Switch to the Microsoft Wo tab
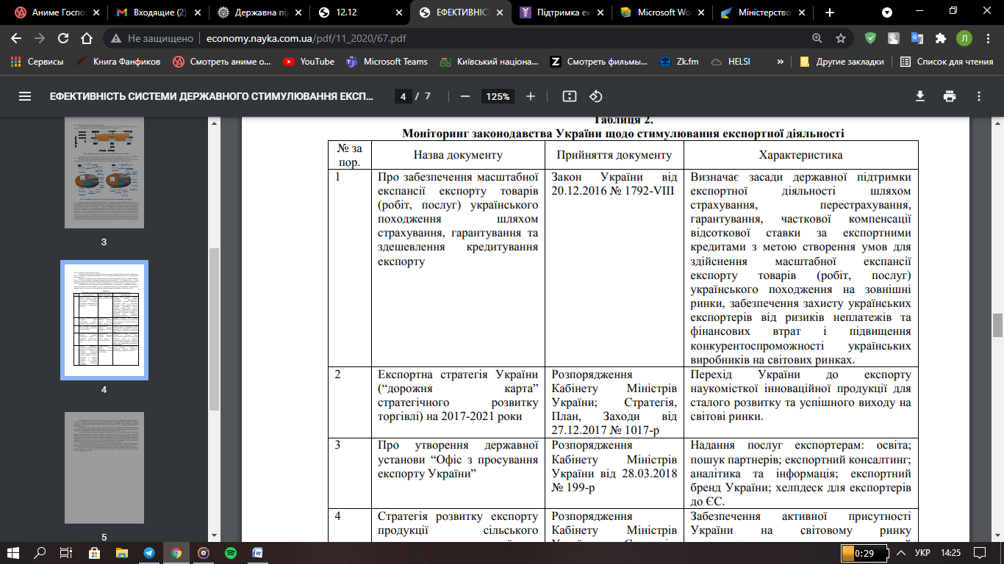Screen dimensions: 1004x564 663,12
